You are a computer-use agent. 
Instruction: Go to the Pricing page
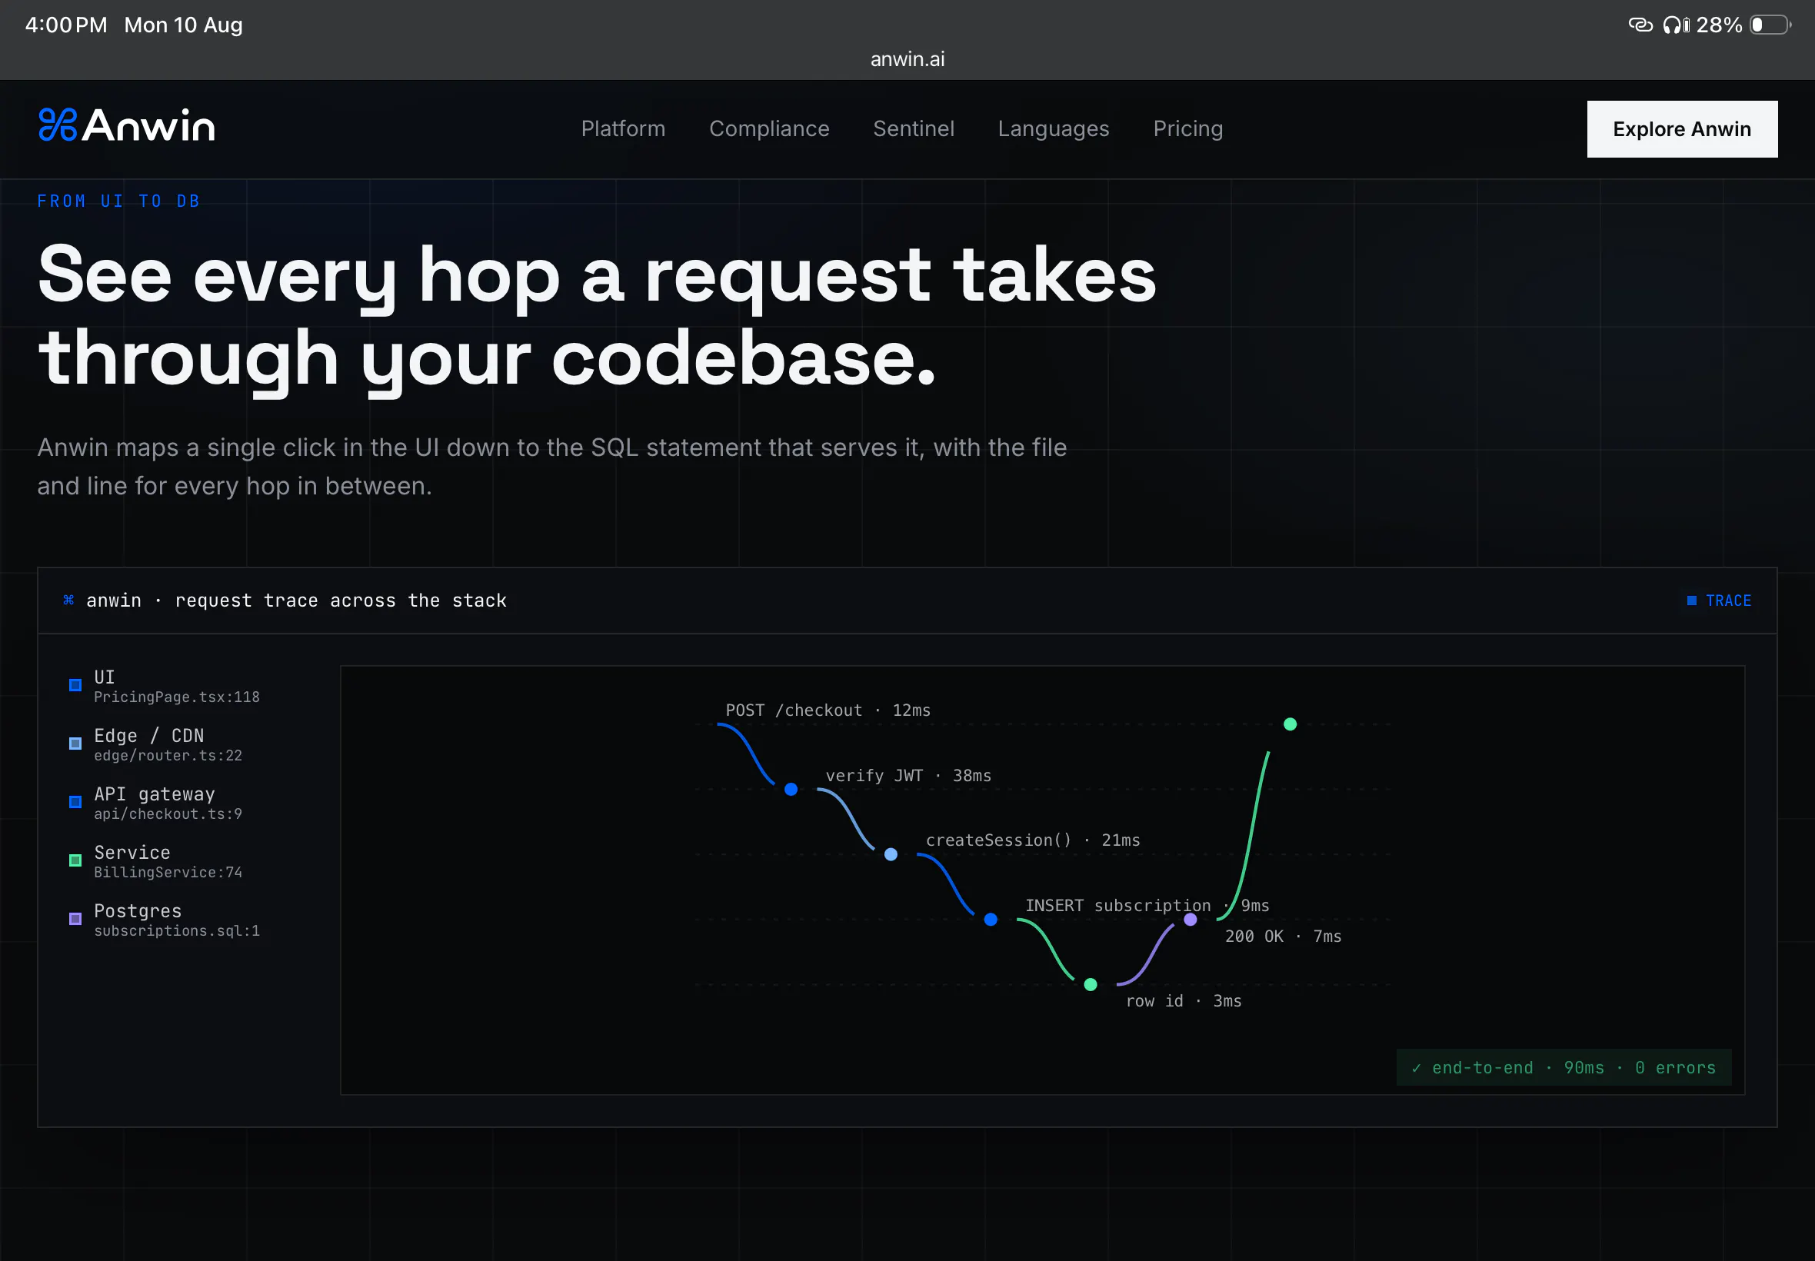point(1187,128)
